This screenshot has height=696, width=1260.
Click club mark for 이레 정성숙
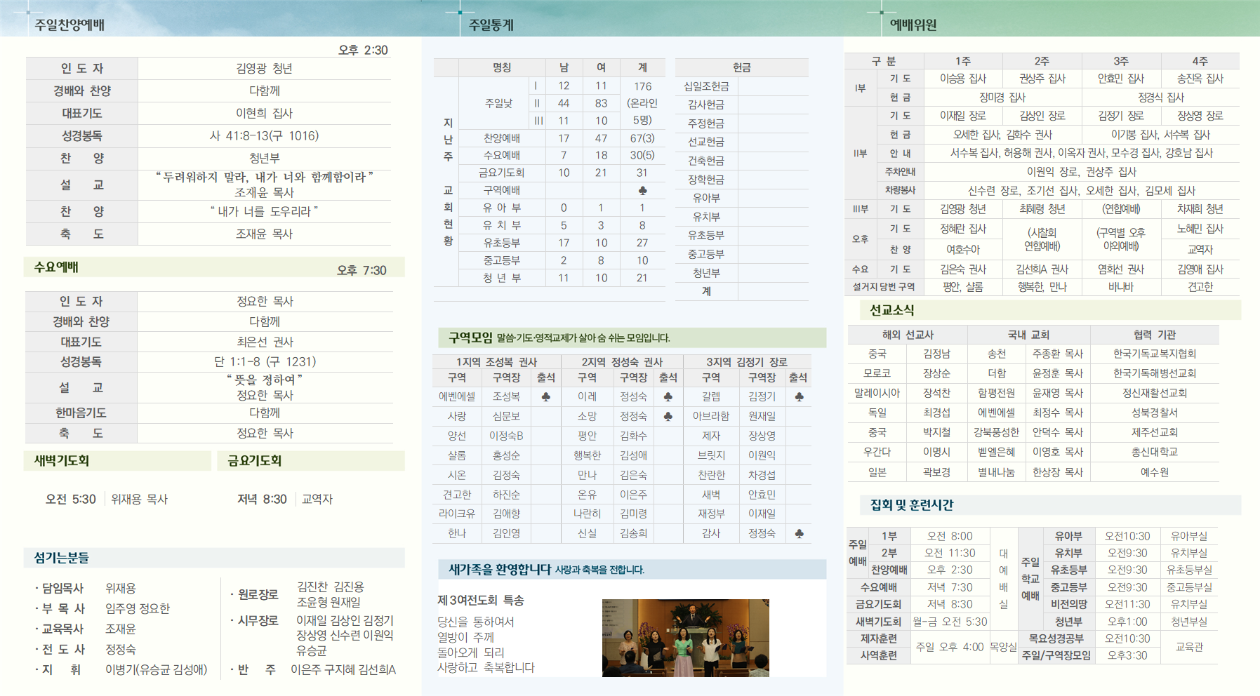click(668, 396)
